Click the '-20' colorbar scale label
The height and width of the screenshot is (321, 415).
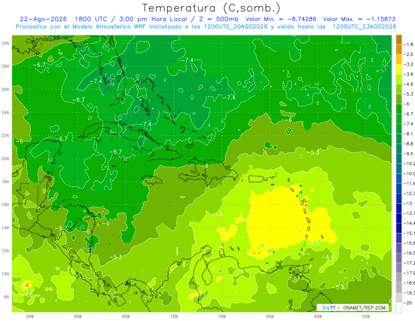(x=407, y=303)
